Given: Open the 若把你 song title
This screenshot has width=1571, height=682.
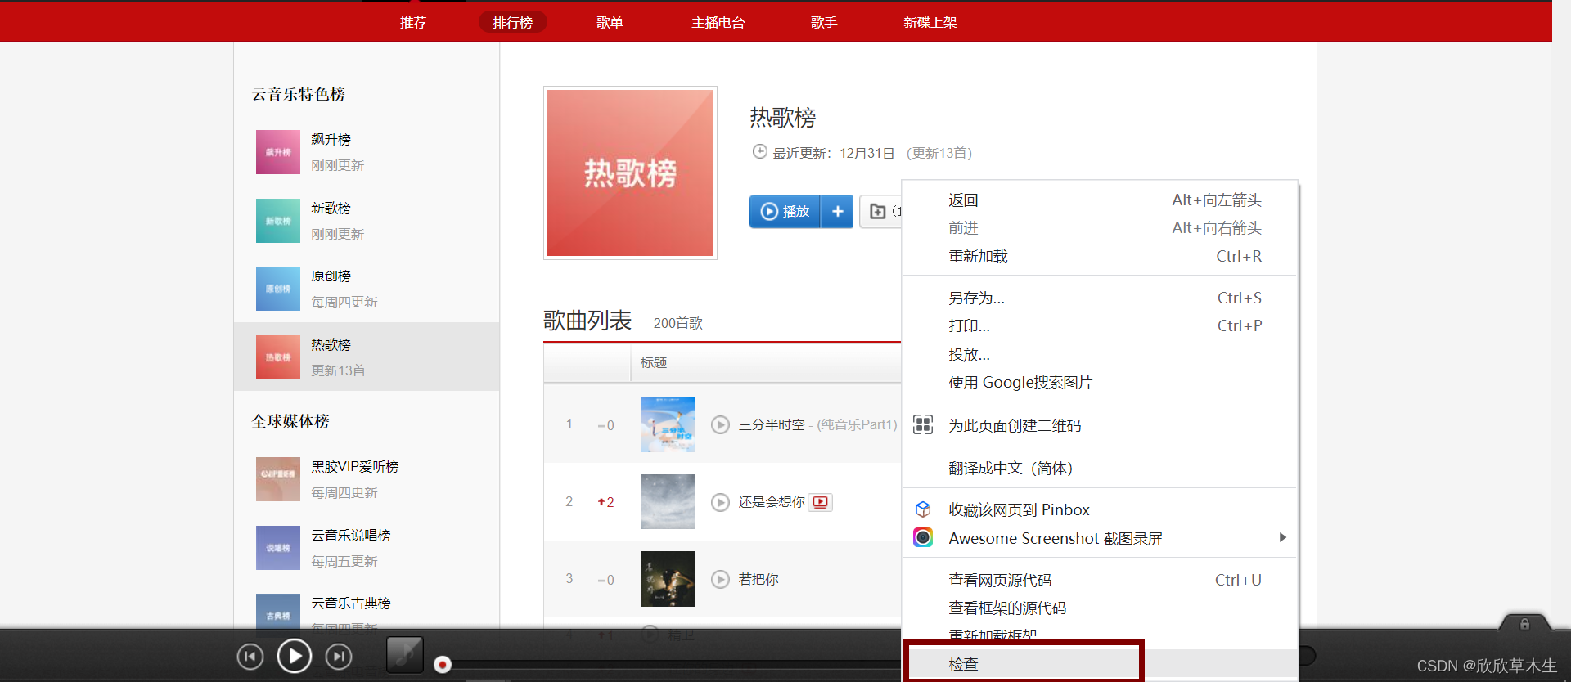Looking at the screenshot, I should pos(758,579).
